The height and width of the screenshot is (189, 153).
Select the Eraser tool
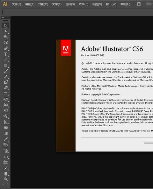5,87
